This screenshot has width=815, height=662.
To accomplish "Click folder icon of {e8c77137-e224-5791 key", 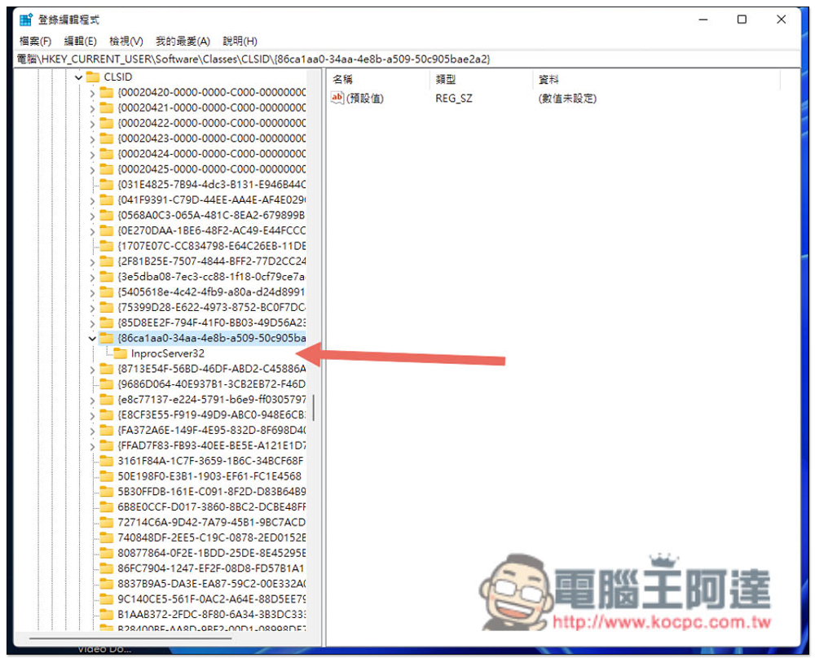I will [x=107, y=399].
